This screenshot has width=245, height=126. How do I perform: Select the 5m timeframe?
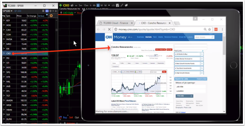[80, 5]
